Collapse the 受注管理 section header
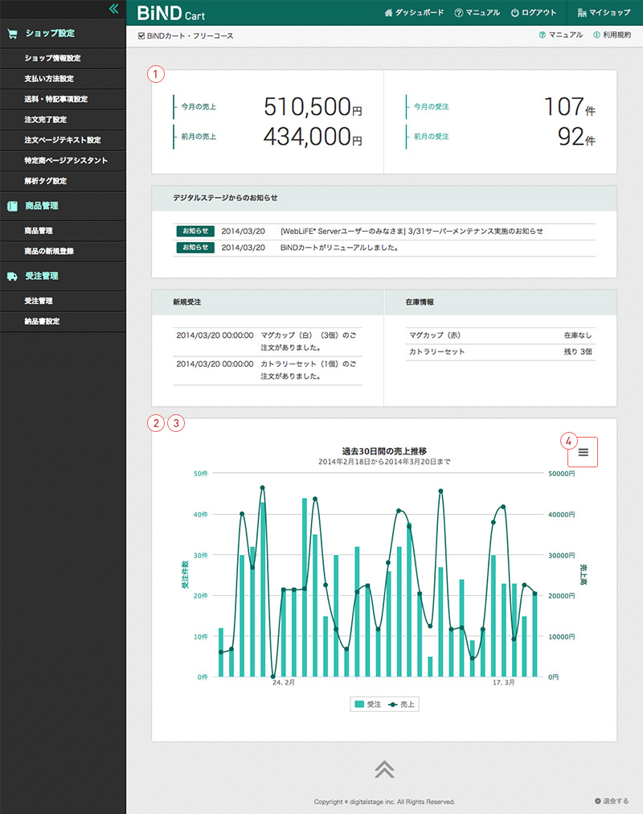643x814 pixels. [42, 276]
